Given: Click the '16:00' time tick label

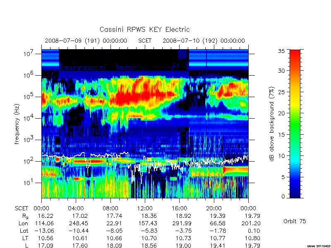Looking at the screenshot, I should (x=179, y=208).
